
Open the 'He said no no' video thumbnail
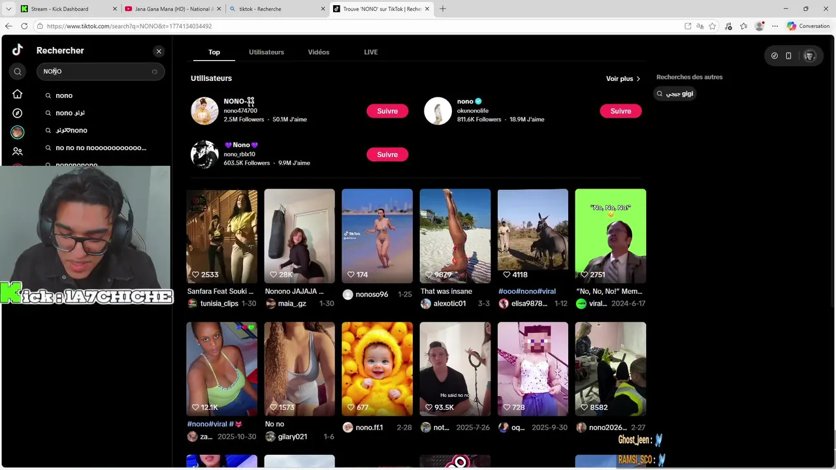click(x=455, y=369)
